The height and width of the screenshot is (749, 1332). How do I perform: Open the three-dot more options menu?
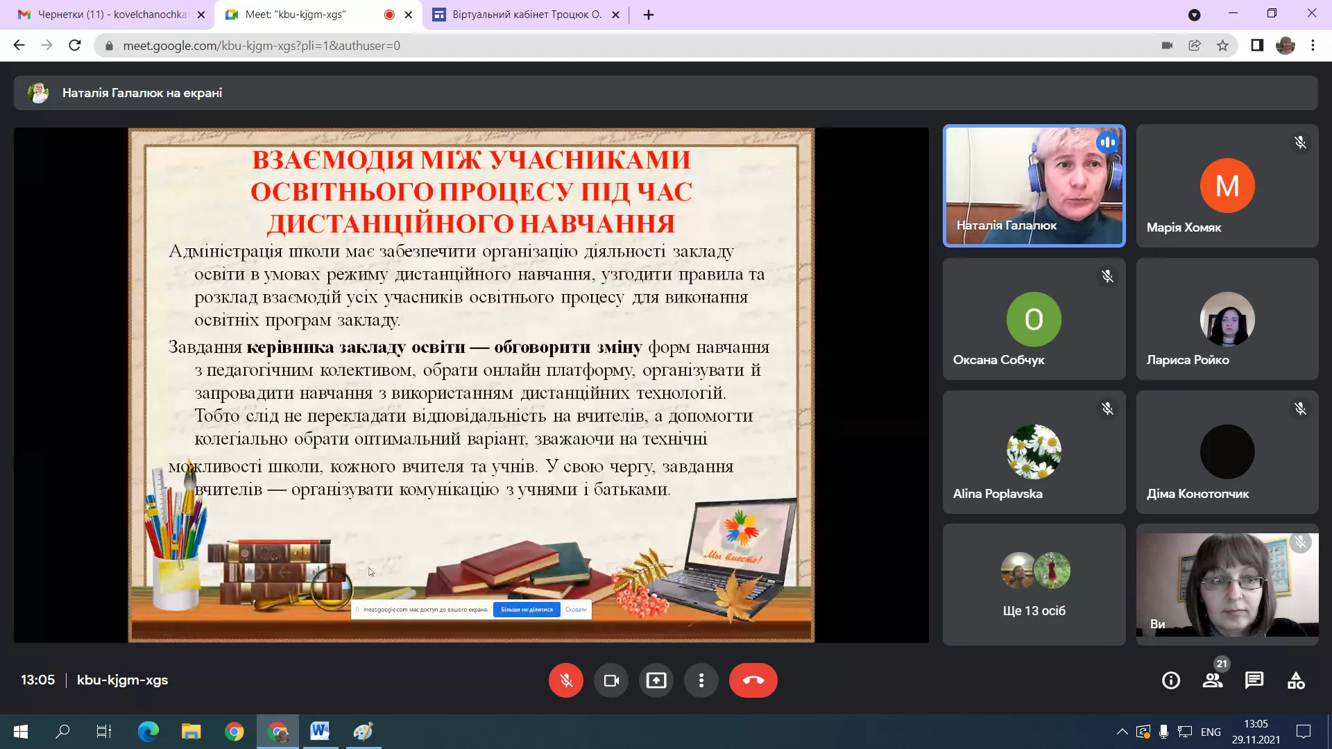[701, 680]
